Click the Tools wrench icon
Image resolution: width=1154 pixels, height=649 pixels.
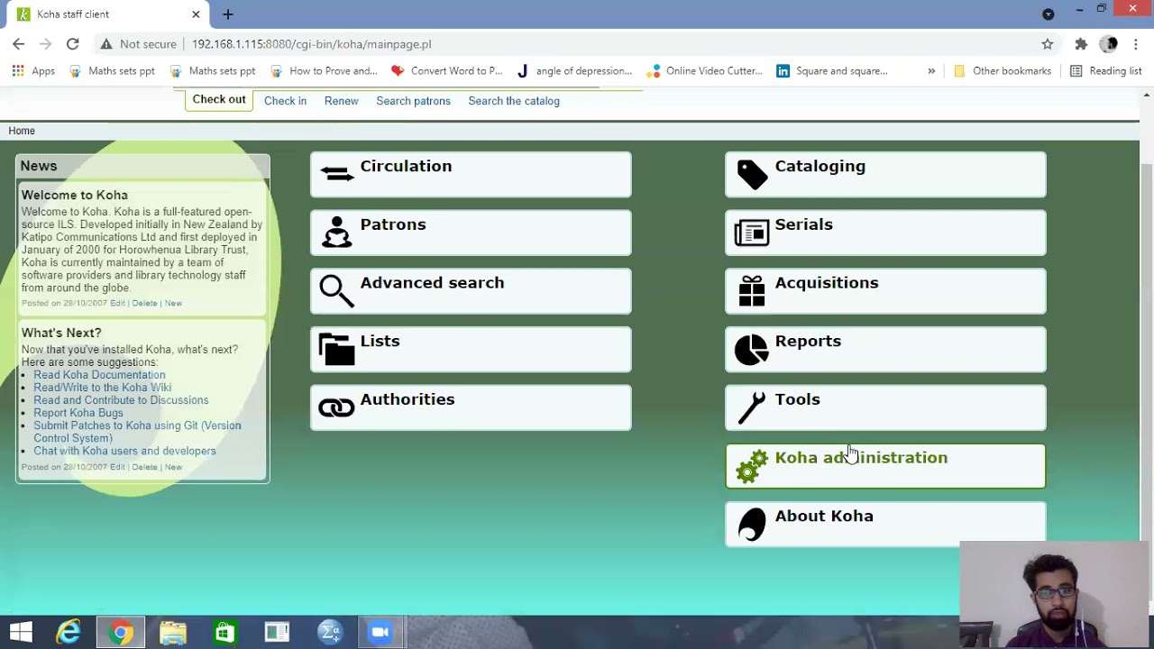click(x=752, y=408)
